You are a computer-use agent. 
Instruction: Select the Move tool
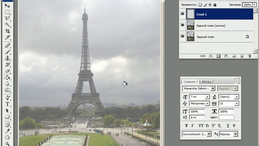(x=7, y=6)
